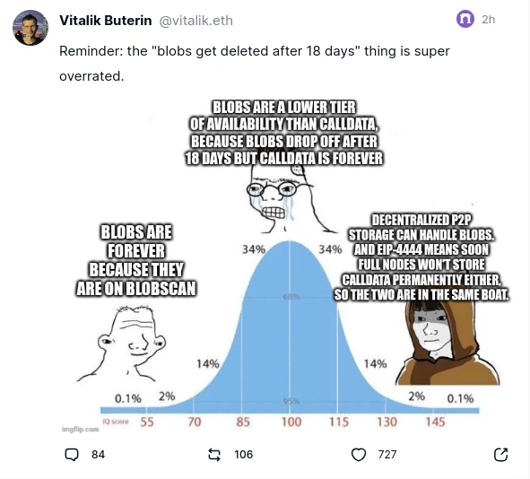Image resolution: width=530 pixels, height=479 pixels.
Task: Click the low-IQ wojak character on left
Action: (x=128, y=344)
